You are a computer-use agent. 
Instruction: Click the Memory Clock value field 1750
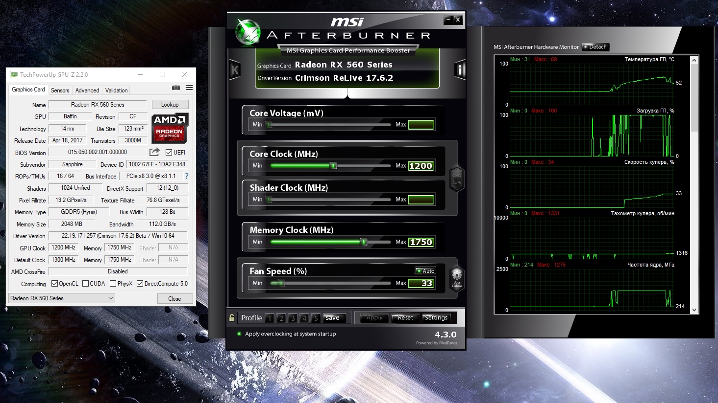click(x=421, y=242)
